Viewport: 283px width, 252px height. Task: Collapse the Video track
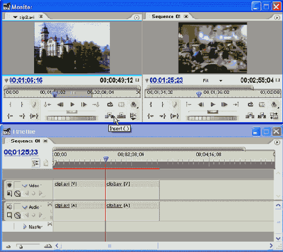25,186
